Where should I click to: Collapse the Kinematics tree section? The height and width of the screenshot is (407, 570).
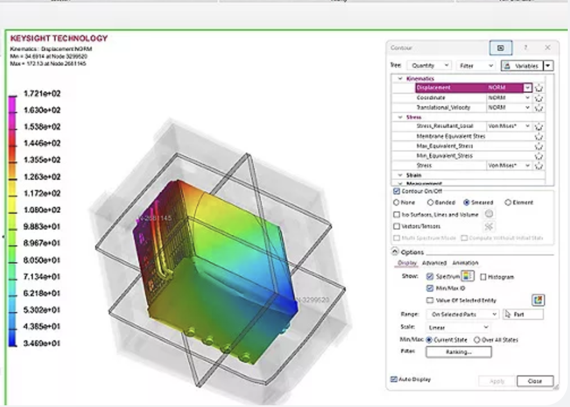(400, 79)
